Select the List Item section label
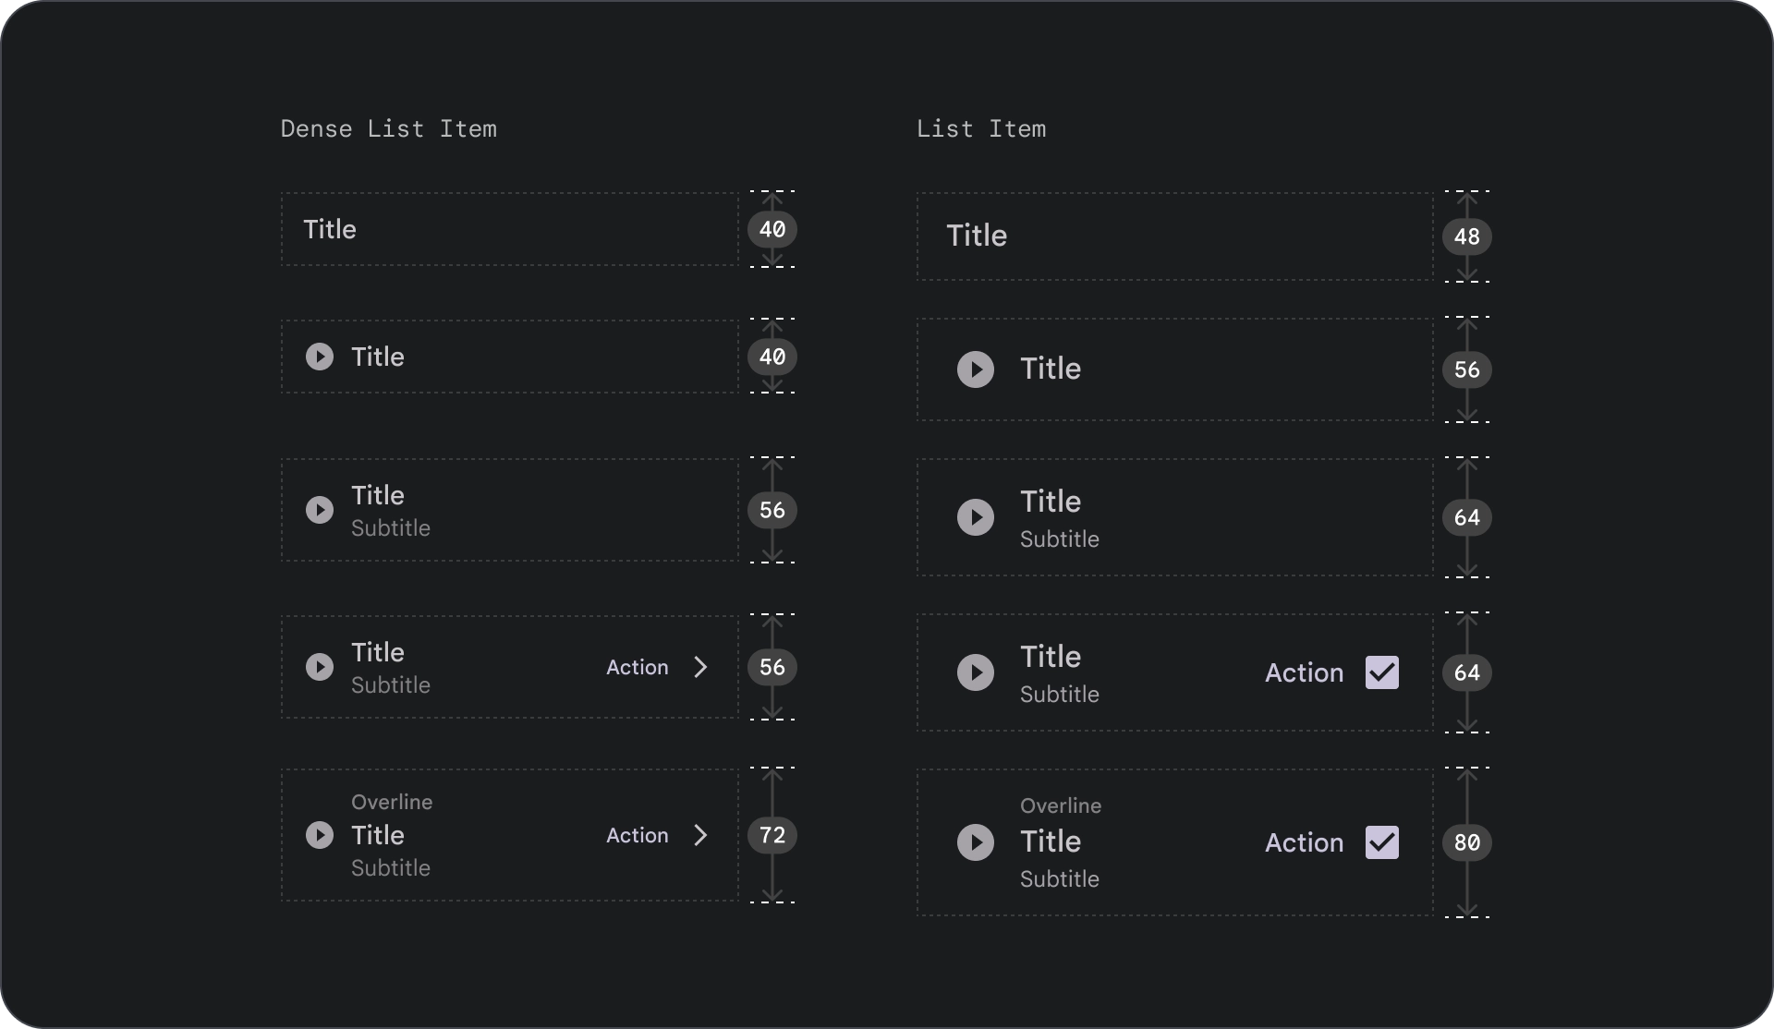The image size is (1774, 1029). tap(981, 128)
